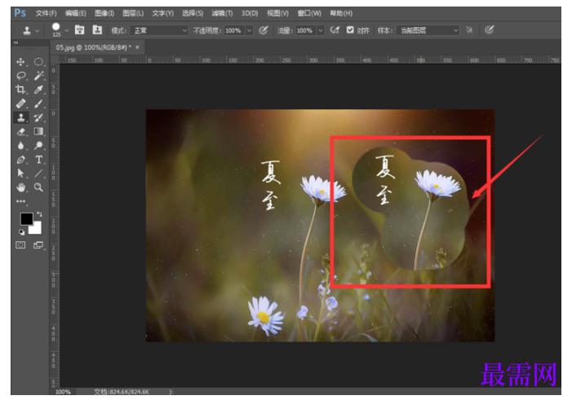Open the 视图(V) menu
This screenshot has width=572, height=400.
(277, 14)
